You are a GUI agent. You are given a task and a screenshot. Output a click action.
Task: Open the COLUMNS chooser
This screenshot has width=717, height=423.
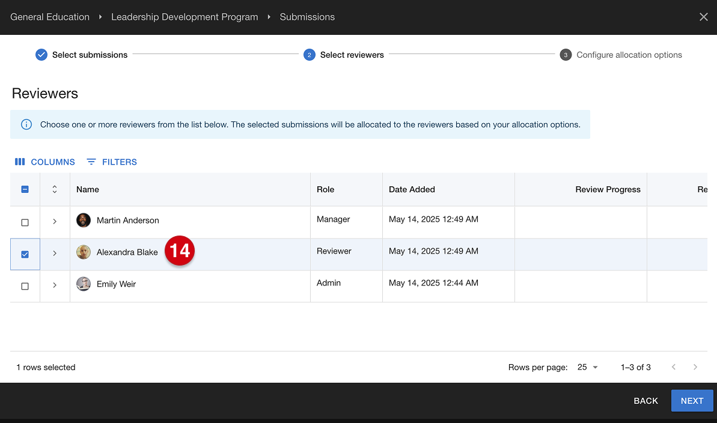(45, 162)
